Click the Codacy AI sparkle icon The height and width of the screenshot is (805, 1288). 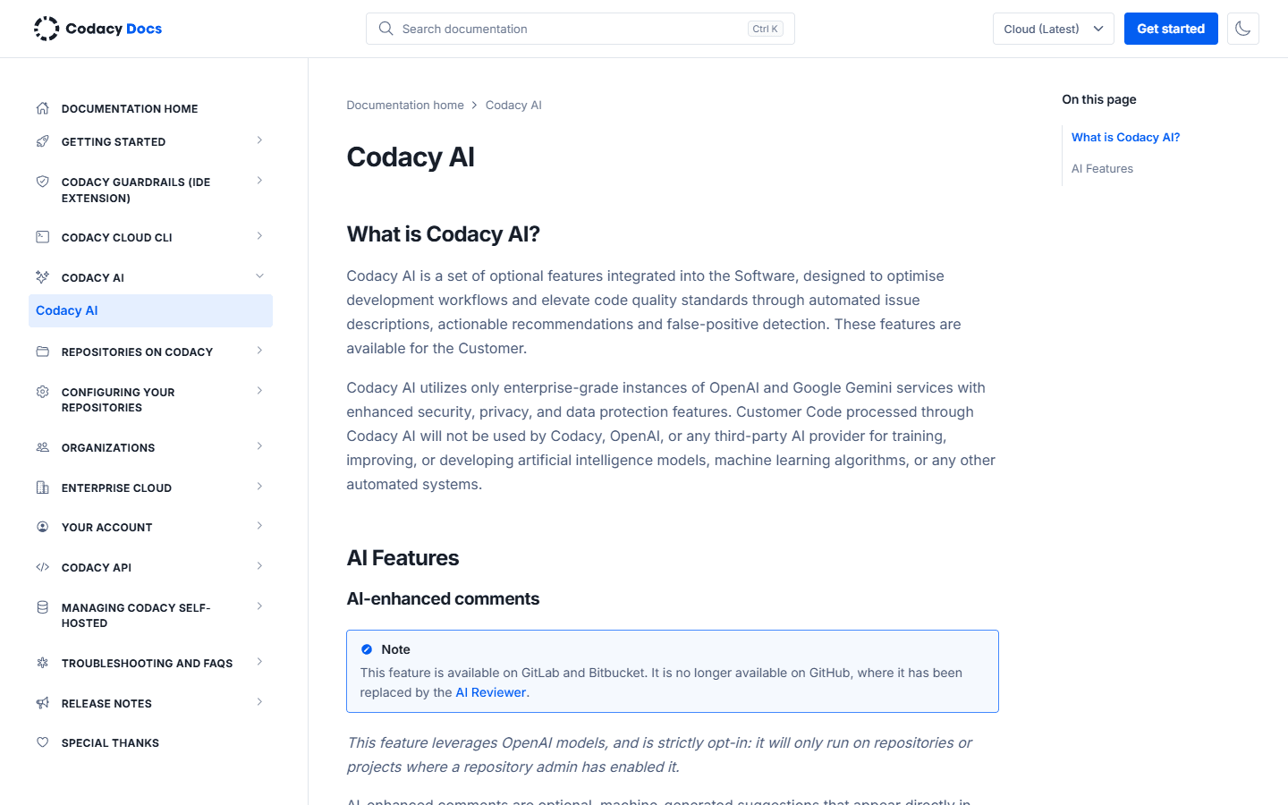[x=42, y=277]
